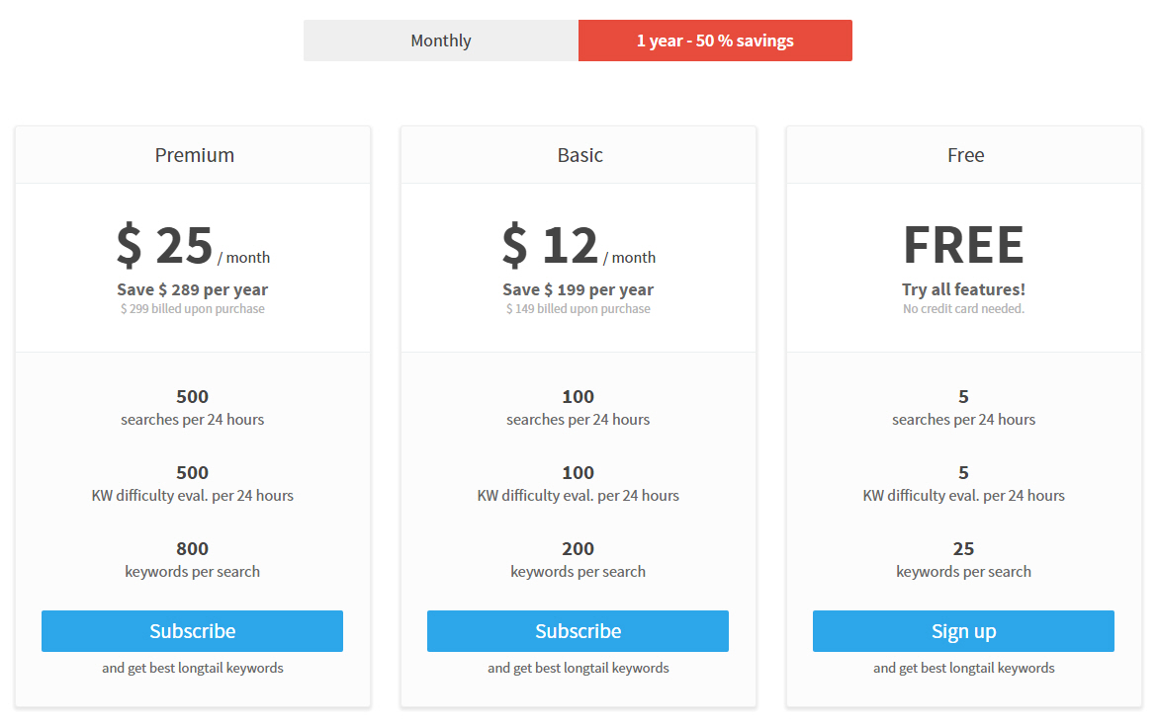1159x725 pixels.
Task: Select the Basic plan header
Action: pyautogui.click(x=580, y=155)
